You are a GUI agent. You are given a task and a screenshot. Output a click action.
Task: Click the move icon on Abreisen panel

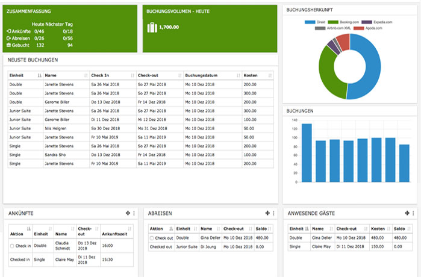pos(267,213)
